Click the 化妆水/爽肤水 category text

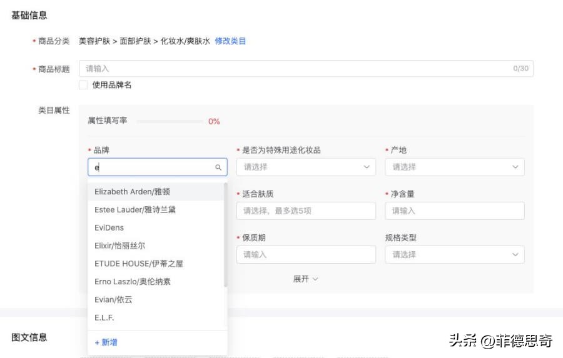pyautogui.click(x=185, y=41)
